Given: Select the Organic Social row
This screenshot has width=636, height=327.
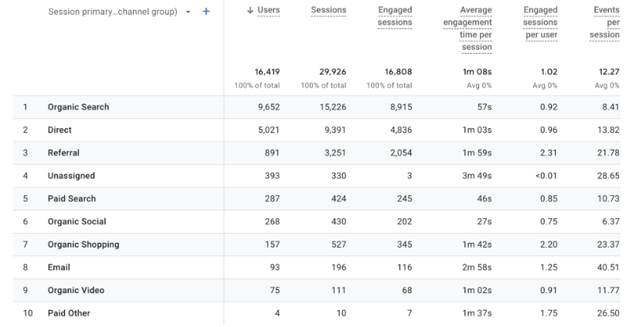Looking at the screenshot, I should [77, 221].
